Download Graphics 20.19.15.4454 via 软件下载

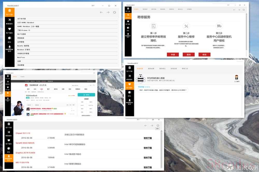pos(148,158)
